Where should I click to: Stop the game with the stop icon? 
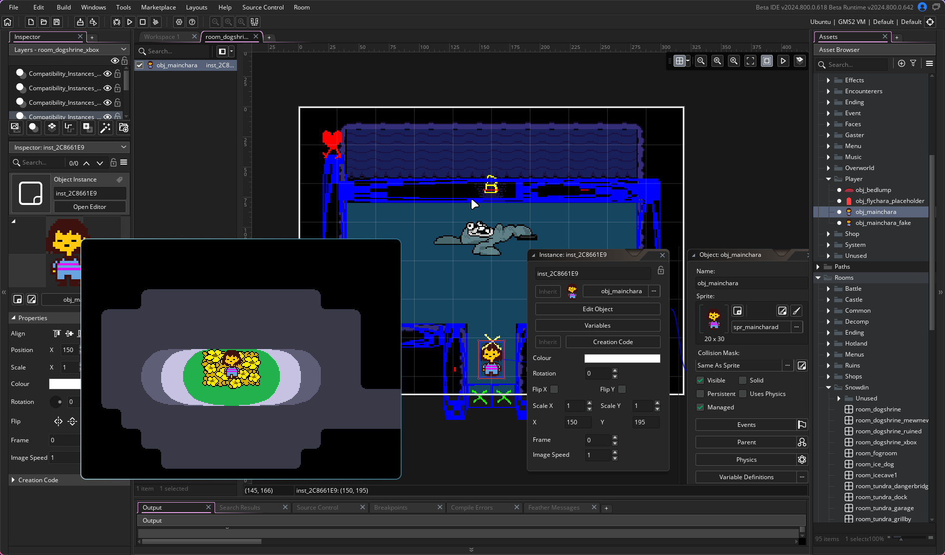(x=143, y=22)
